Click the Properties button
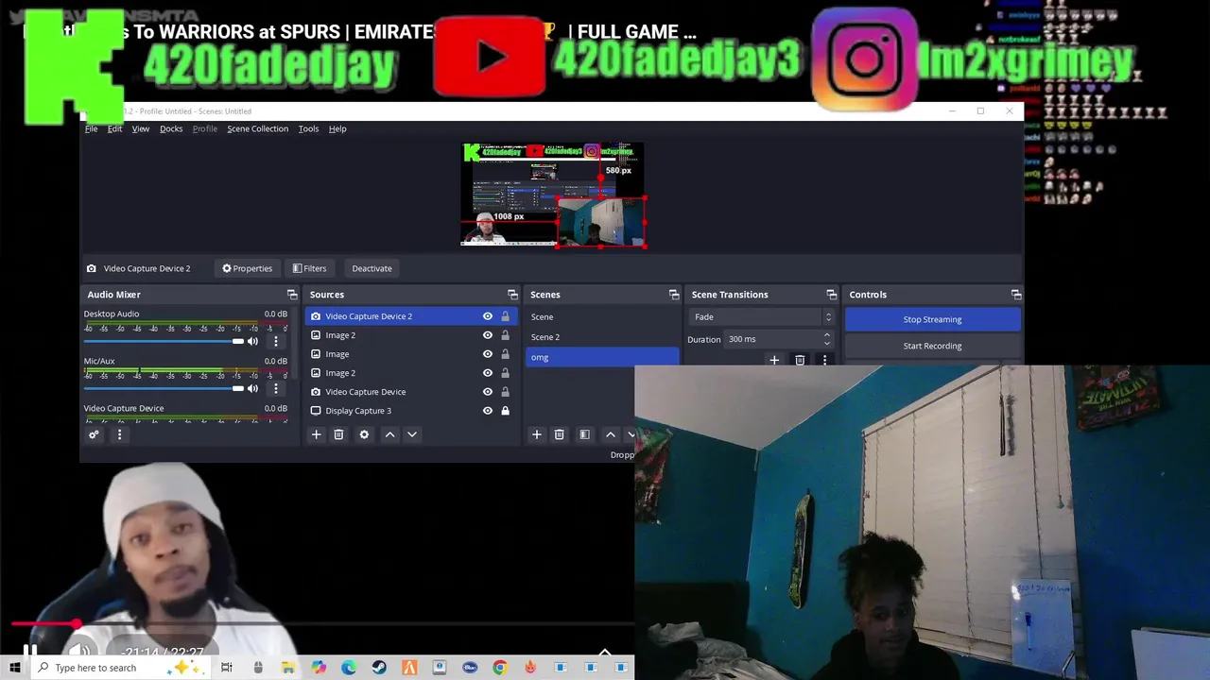The width and height of the screenshot is (1210, 680). pyautogui.click(x=247, y=268)
